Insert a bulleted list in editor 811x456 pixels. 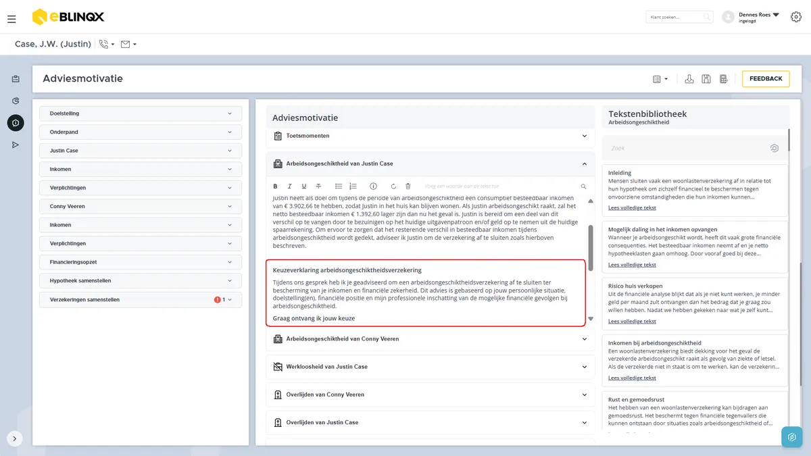[x=339, y=186]
